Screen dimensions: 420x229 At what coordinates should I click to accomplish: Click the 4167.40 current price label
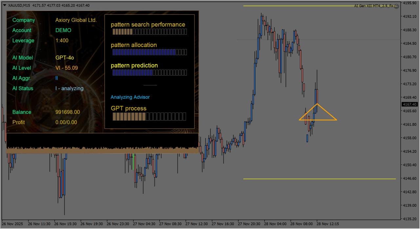click(x=410, y=104)
